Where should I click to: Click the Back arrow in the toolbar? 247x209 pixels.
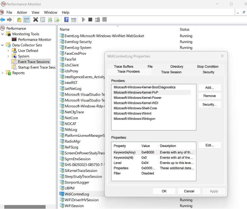click(x=3, y=20)
